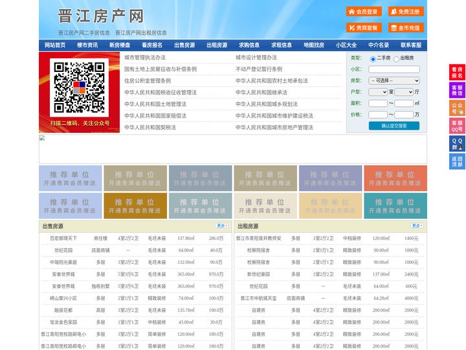This screenshot has width=466, height=350.
Task: Open 中瑞阳光豪庭 sale listing
Action: click(63, 262)
